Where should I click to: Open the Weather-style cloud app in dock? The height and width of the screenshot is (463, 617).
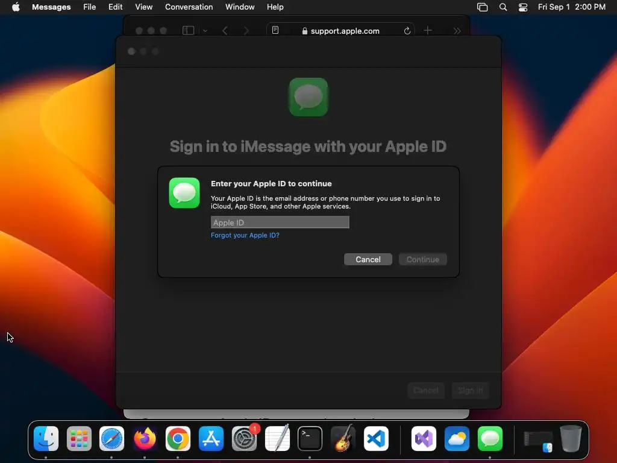click(x=457, y=439)
